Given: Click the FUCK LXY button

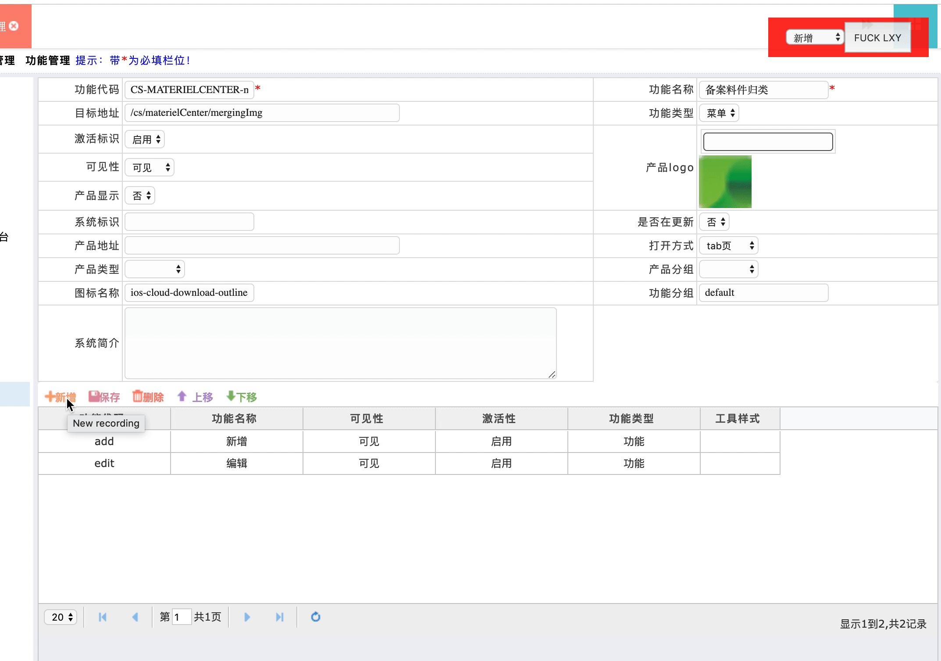Looking at the screenshot, I should click(x=877, y=38).
